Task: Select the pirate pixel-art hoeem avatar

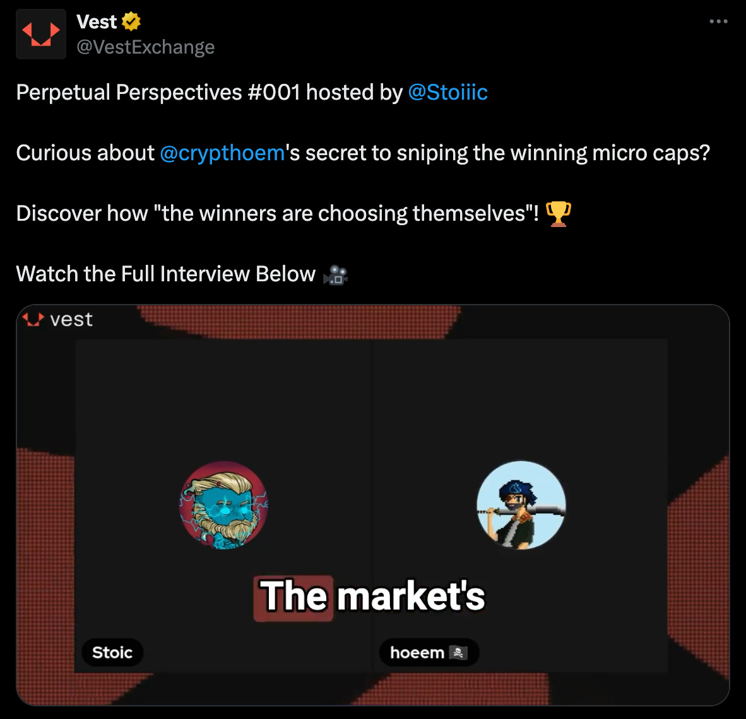Action: (x=521, y=505)
